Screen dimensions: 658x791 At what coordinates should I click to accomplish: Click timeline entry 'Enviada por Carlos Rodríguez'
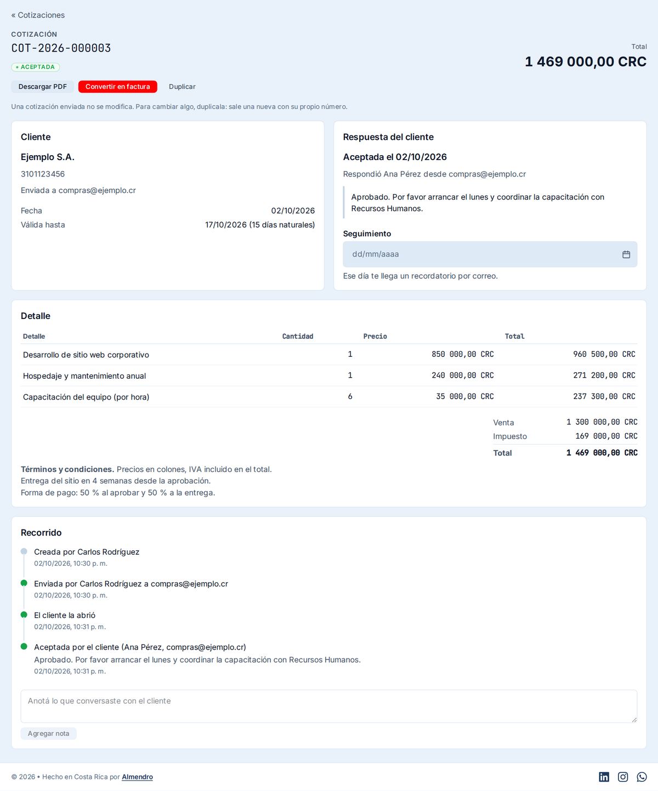131,584
